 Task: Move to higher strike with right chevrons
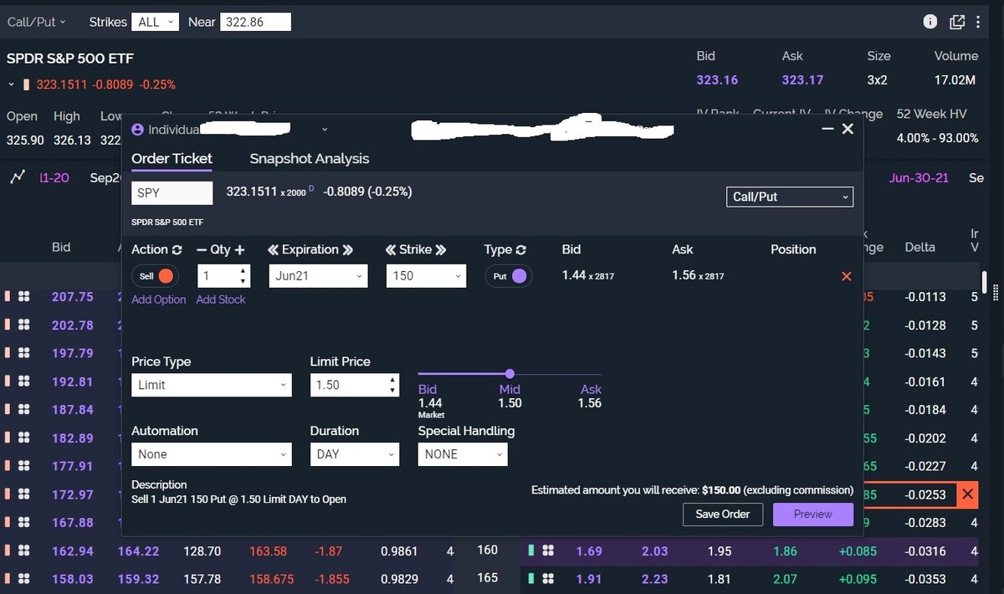[441, 249]
